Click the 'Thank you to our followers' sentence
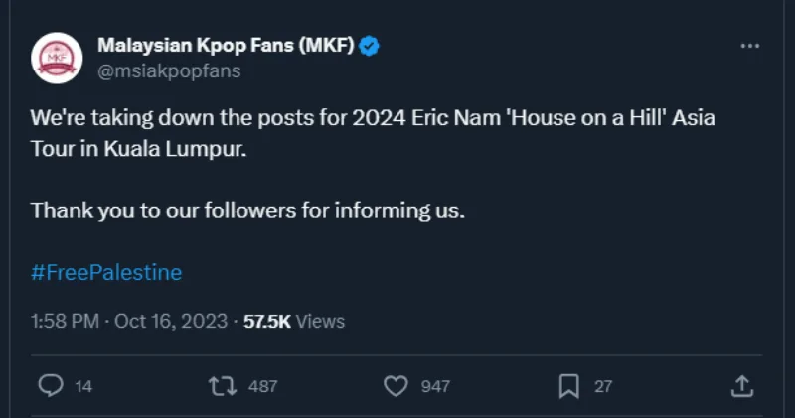This screenshot has width=795, height=418. pos(247,210)
